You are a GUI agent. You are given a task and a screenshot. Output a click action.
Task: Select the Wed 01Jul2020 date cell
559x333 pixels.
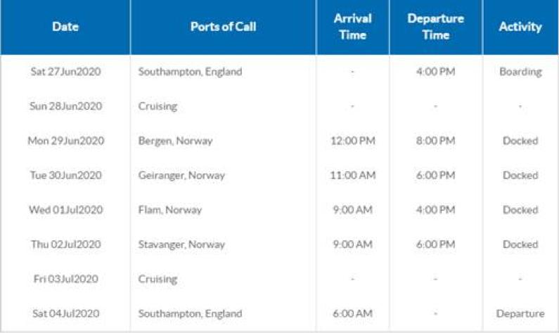tap(65, 210)
